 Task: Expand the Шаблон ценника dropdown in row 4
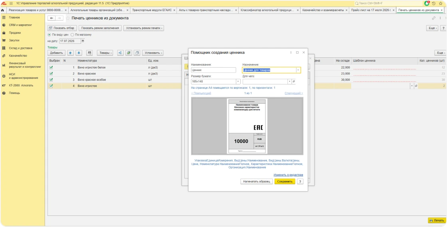(411, 86)
